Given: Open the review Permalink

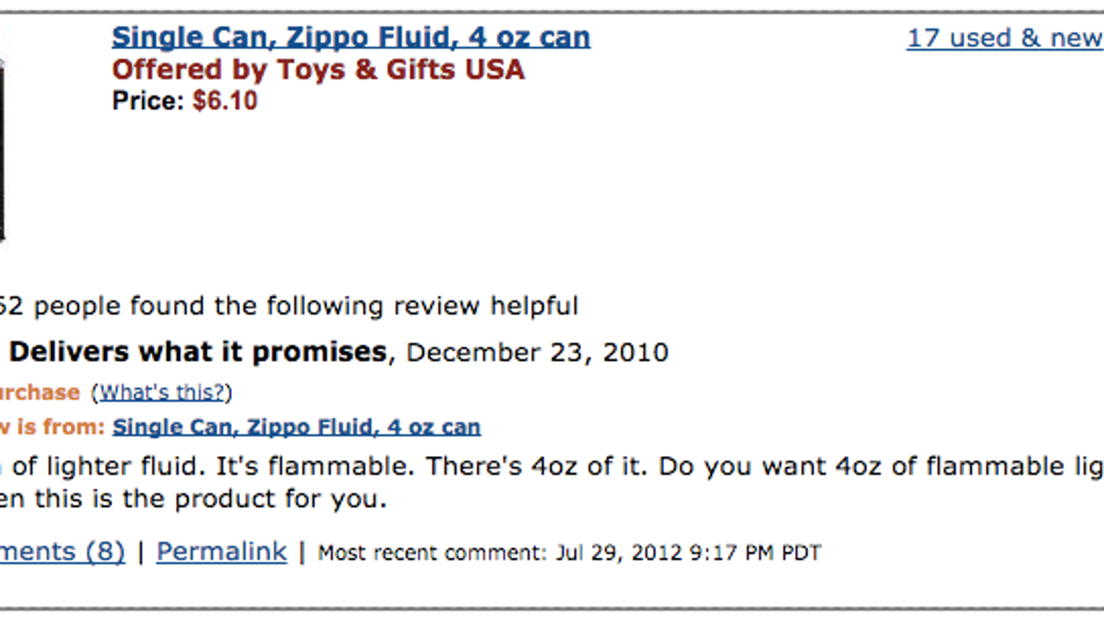Looking at the screenshot, I should click(221, 551).
